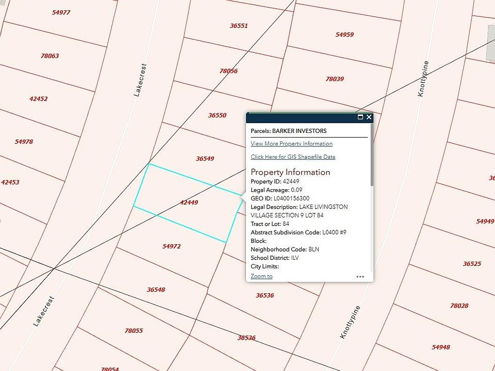Click parcel label 54959

pyautogui.click(x=344, y=35)
